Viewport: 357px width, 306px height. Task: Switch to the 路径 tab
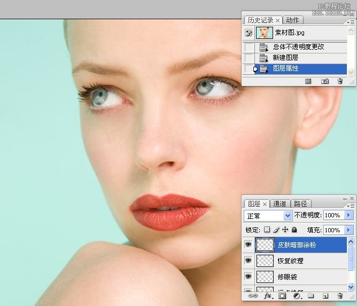(x=300, y=203)
